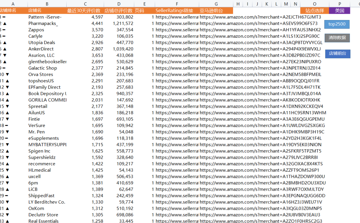
Task: Select the Mr. Pen cell
Action: coord(47,132)
